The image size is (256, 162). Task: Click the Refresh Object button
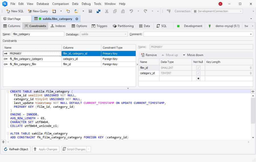(x=16, y=149)
